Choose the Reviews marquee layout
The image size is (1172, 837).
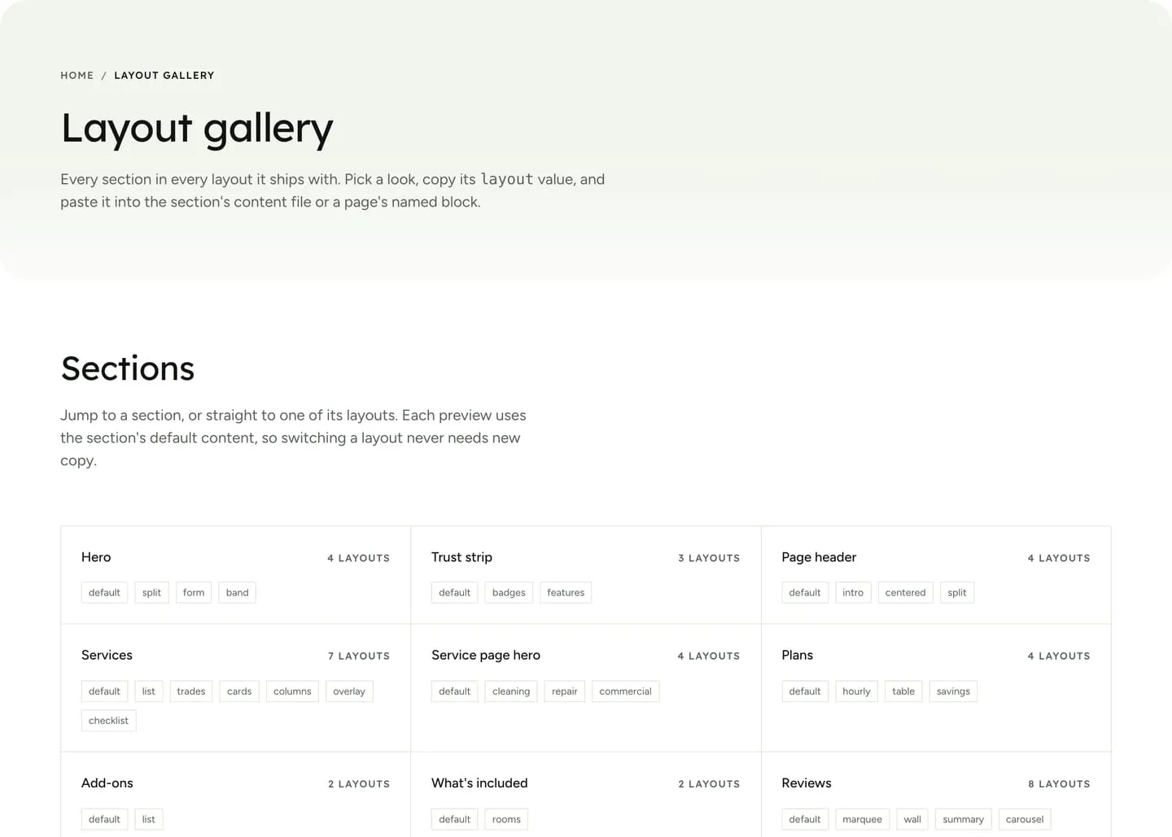point(863,819)
